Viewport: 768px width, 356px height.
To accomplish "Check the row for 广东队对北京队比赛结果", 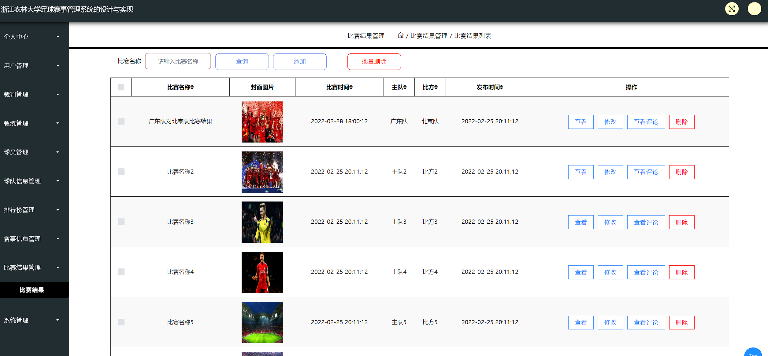I will [x=121, y=121].
